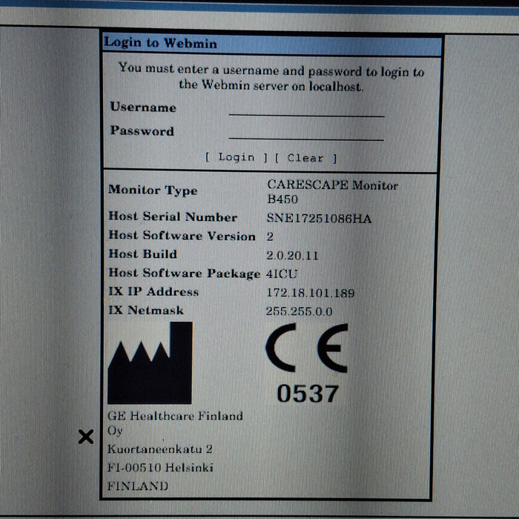Click 'CARESCAPE Monitor B450' text
Image resolution: width=519 pixels, height=519 pixels.
[x=332, y=192]
